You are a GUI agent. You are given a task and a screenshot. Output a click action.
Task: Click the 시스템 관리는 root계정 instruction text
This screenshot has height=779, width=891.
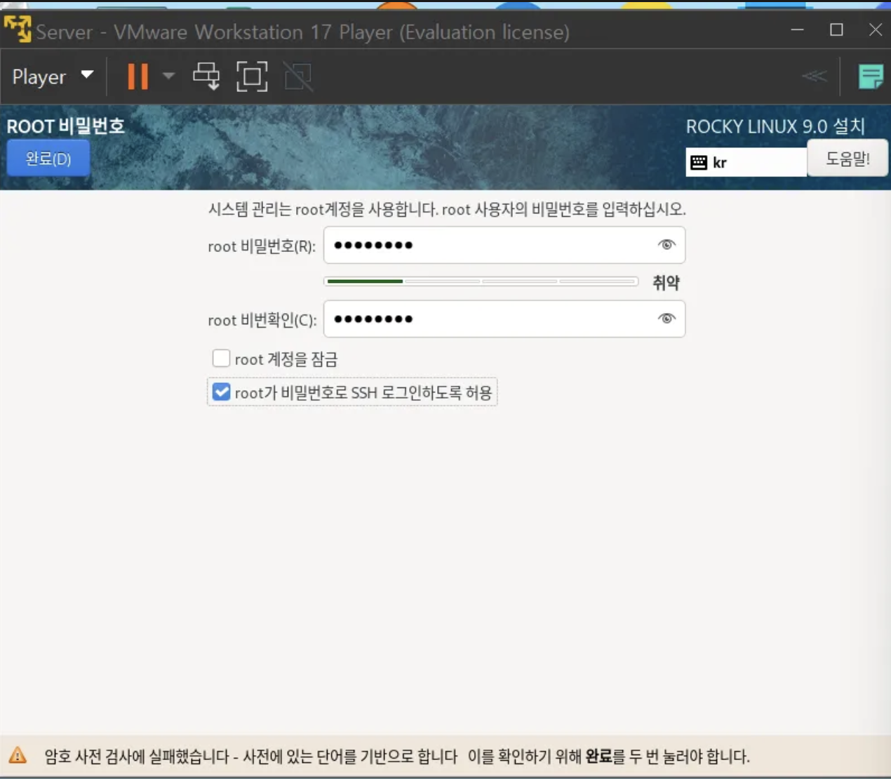447,209
